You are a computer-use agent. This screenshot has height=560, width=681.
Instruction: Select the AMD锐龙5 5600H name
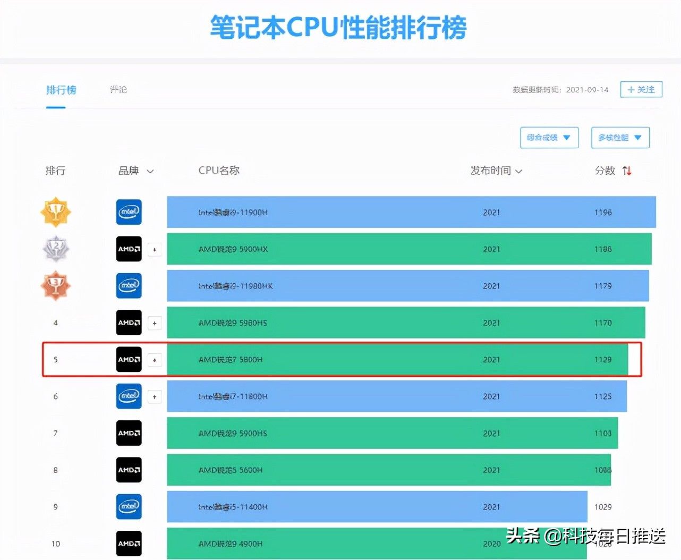coord(231,470)
